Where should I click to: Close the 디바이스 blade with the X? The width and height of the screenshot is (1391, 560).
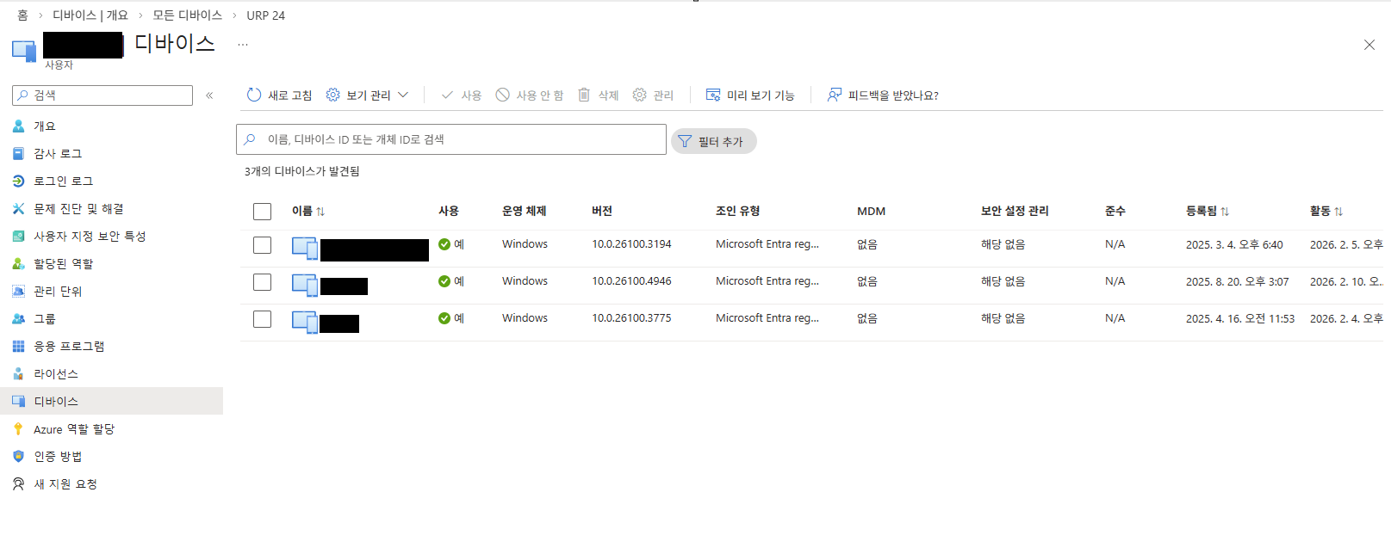[x=1369, y=45]
